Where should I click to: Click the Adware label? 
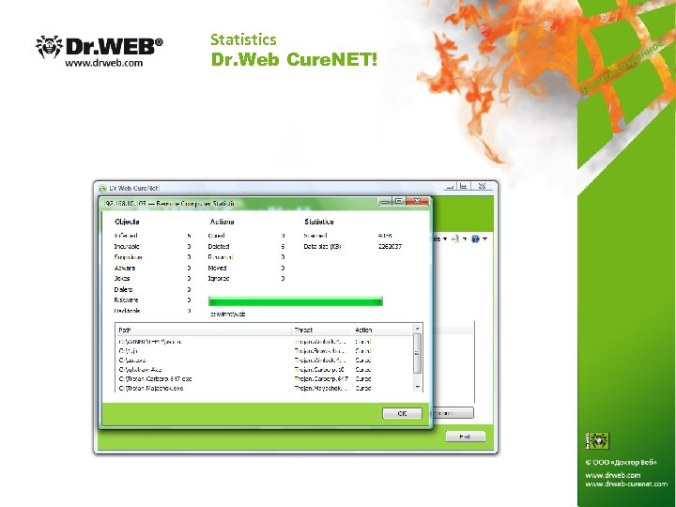tap(125, 268)
